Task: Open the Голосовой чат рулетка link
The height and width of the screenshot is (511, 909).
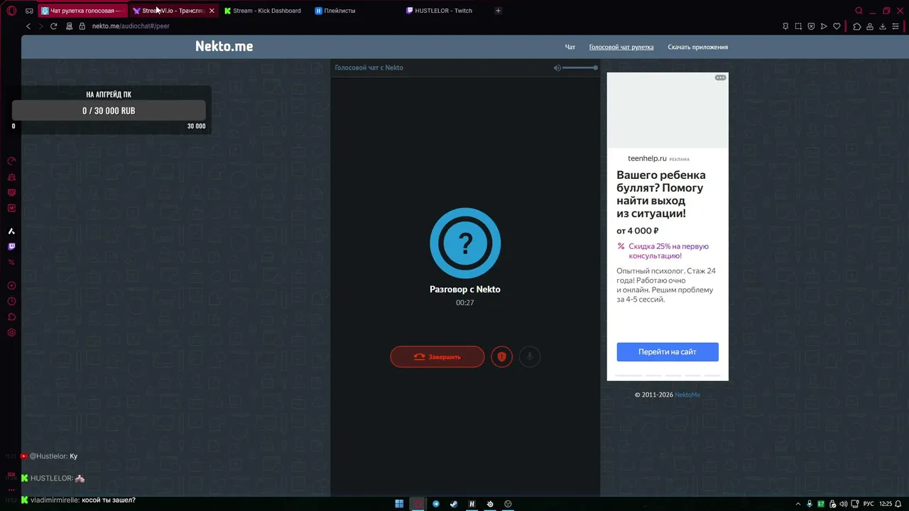Action: pos(621,48)
